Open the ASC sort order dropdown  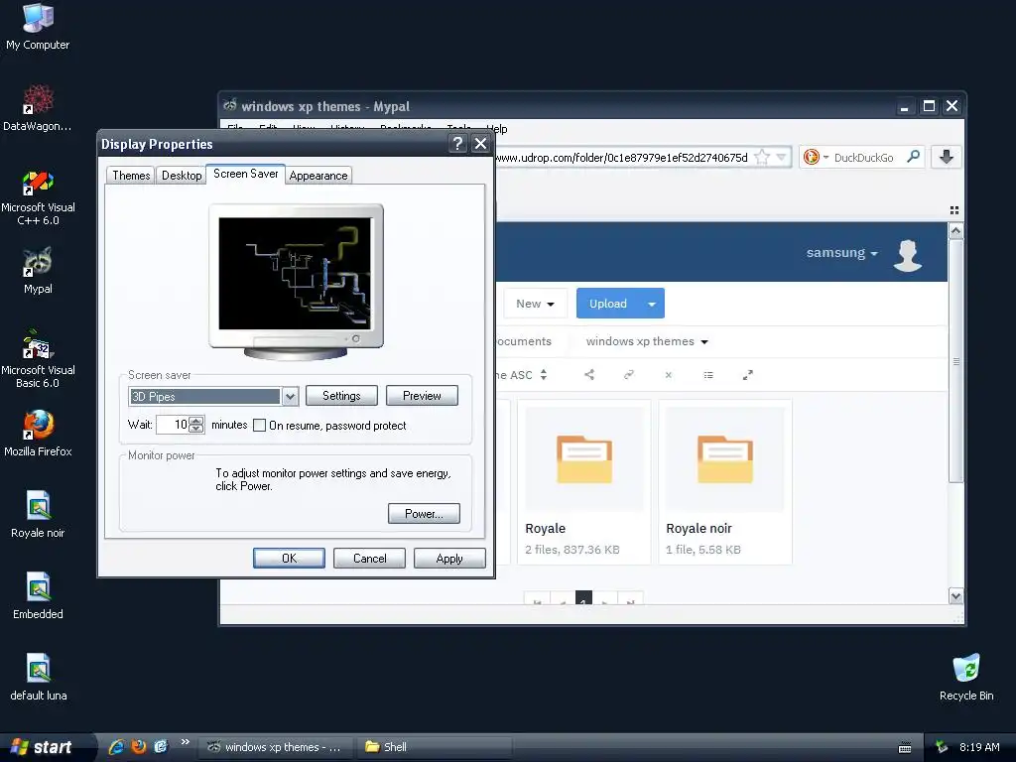[x=543, y=374]
